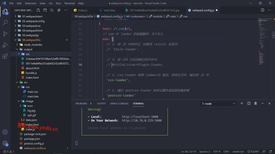The width and height of the screenshot is (275, 154).
Task: Open about.html file
Action: [x=32, y=68]
